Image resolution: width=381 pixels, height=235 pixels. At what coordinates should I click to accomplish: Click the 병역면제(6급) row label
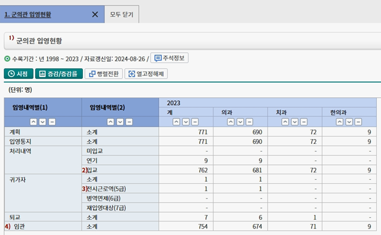click(103, 198)
